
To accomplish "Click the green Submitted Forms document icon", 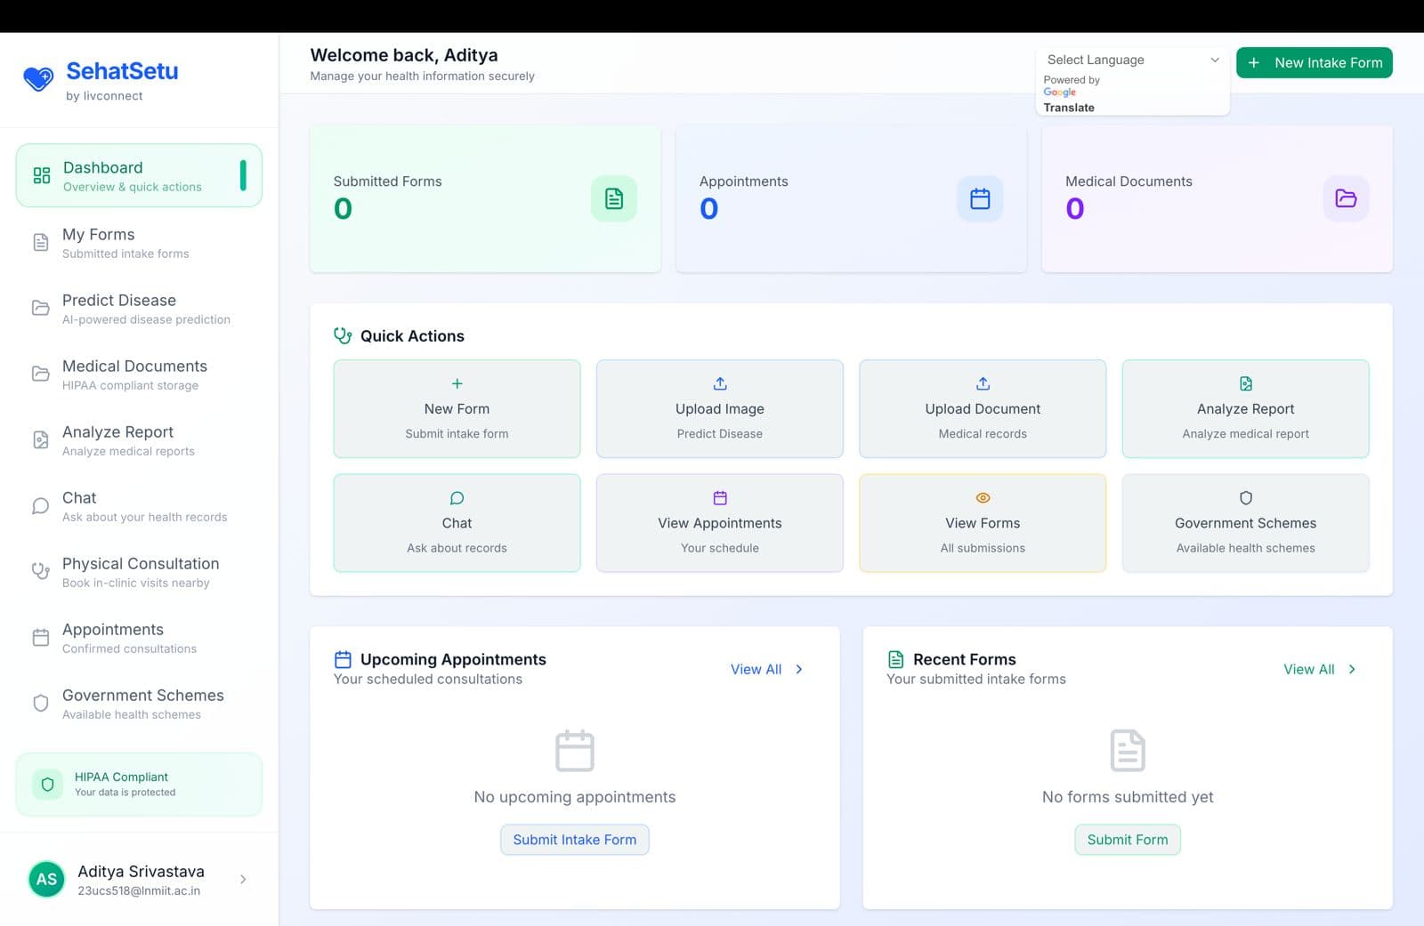I will pyautogui.click(x=614, y=198).
